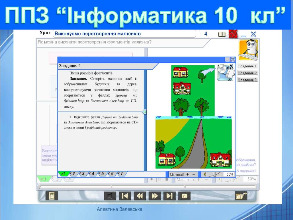Click the map icon button in navigation bar
The height and width of the screenshot is (220, 293).
[x=184, y=196]
